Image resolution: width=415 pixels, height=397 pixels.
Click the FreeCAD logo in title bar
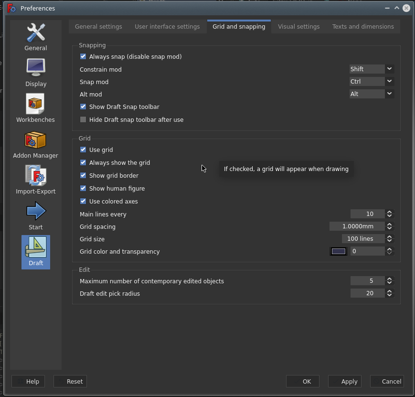coord(11,8)
